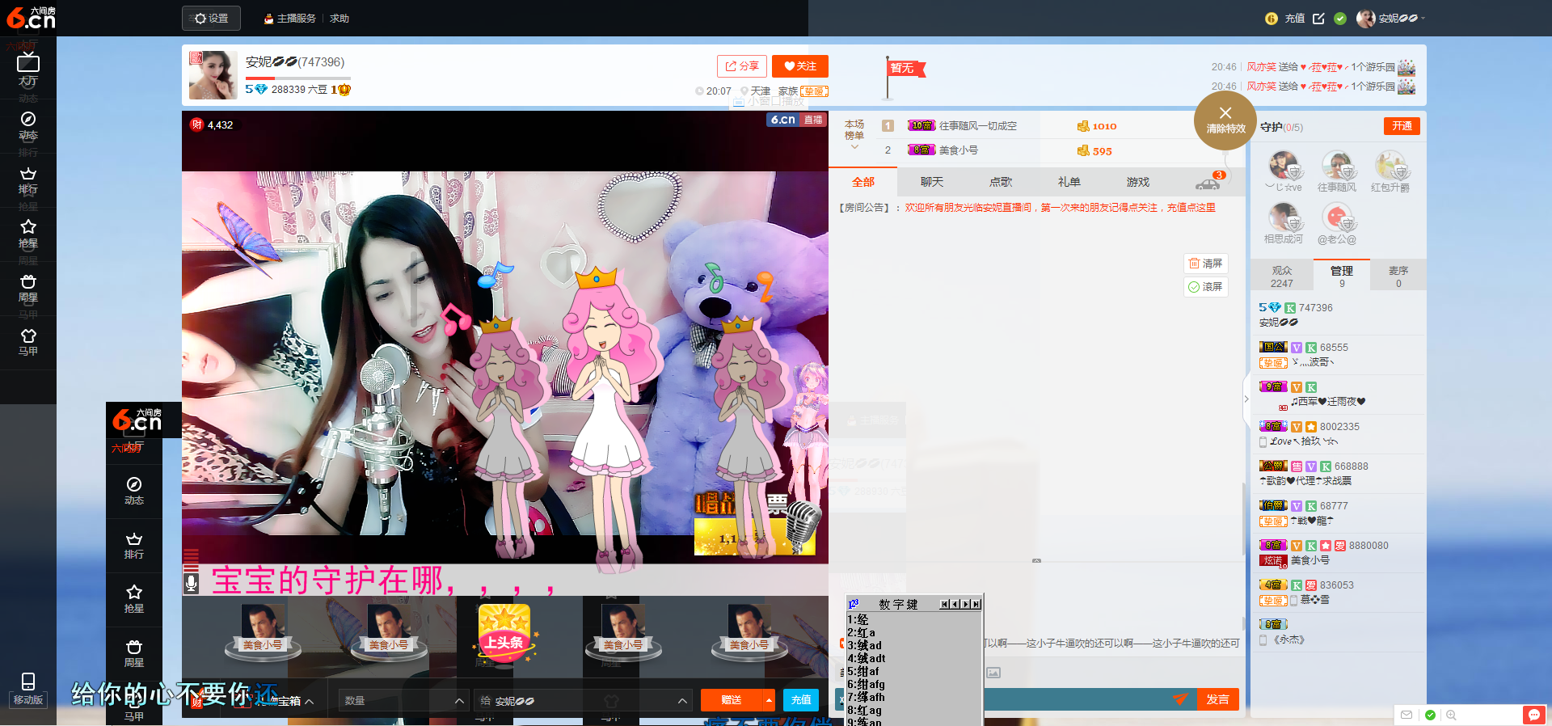Image resolution: width=1552 pixels, height=726 pixels.
Task: Click the image insert icon in chat
Action: [x=993, y=673]
